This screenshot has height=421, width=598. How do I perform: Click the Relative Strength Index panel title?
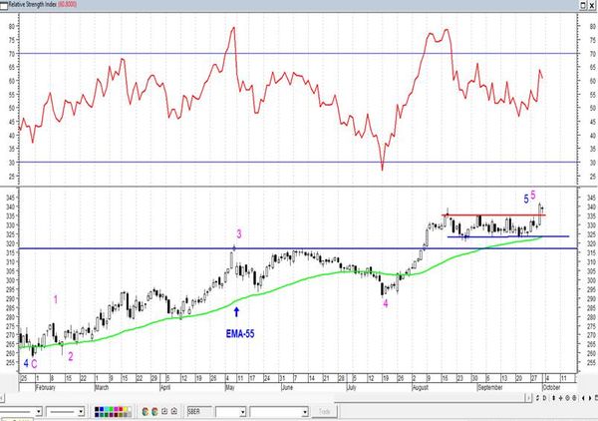32,5
